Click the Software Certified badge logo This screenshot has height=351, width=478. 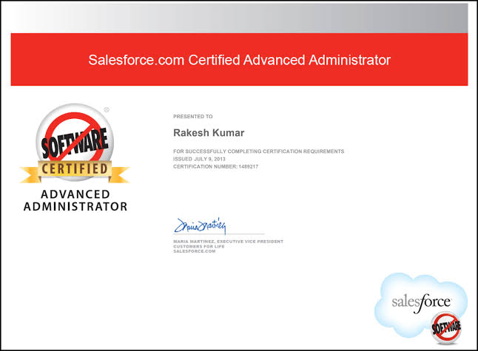click(75, 143)
